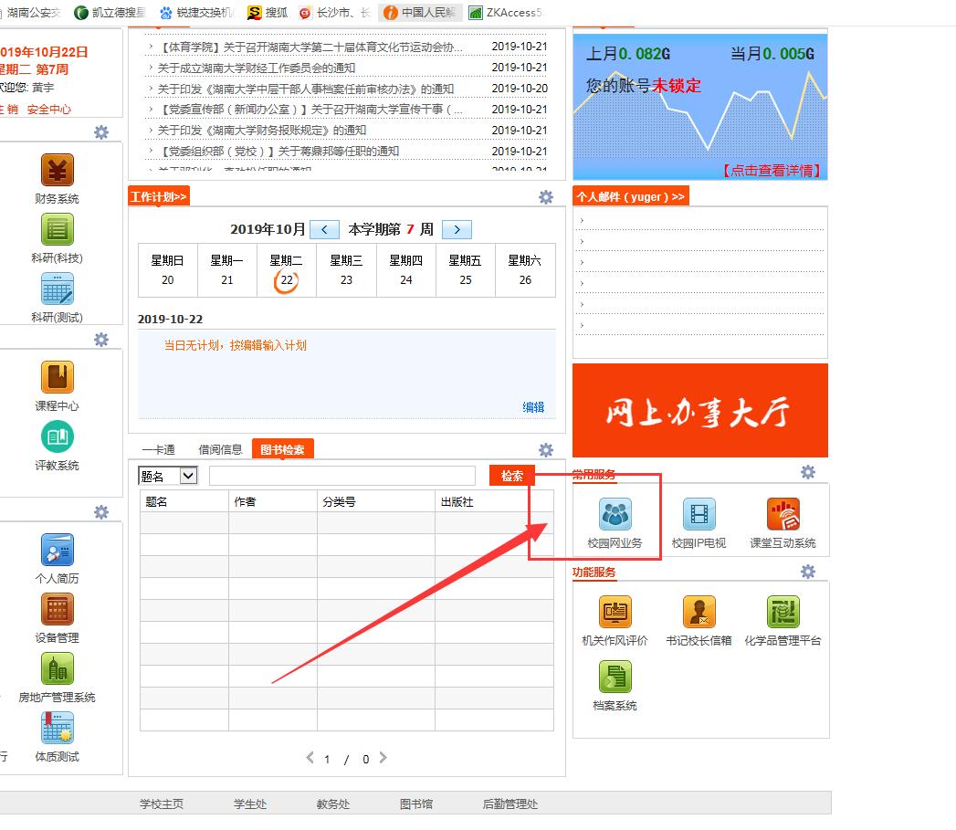This screenshot has height=830, width=956.
Task: Open 科研(科技) research system icon
Action: [57, 230]
